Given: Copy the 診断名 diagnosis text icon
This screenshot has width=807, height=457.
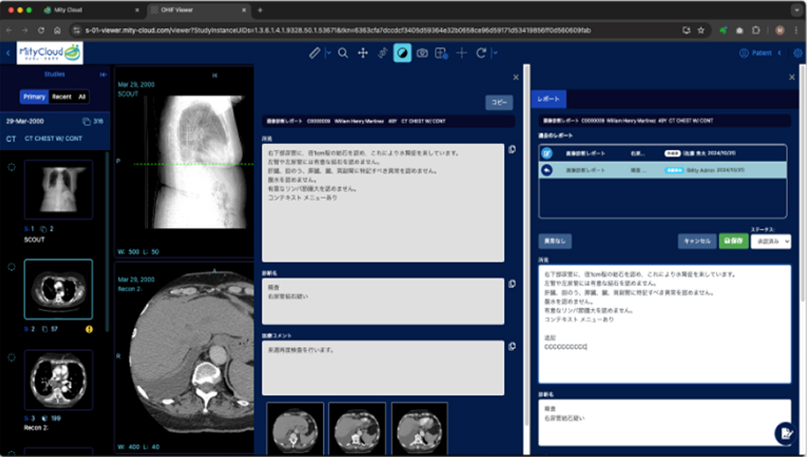Looking at the screenshot, I should pyautogui.click(x=512, y=283).
